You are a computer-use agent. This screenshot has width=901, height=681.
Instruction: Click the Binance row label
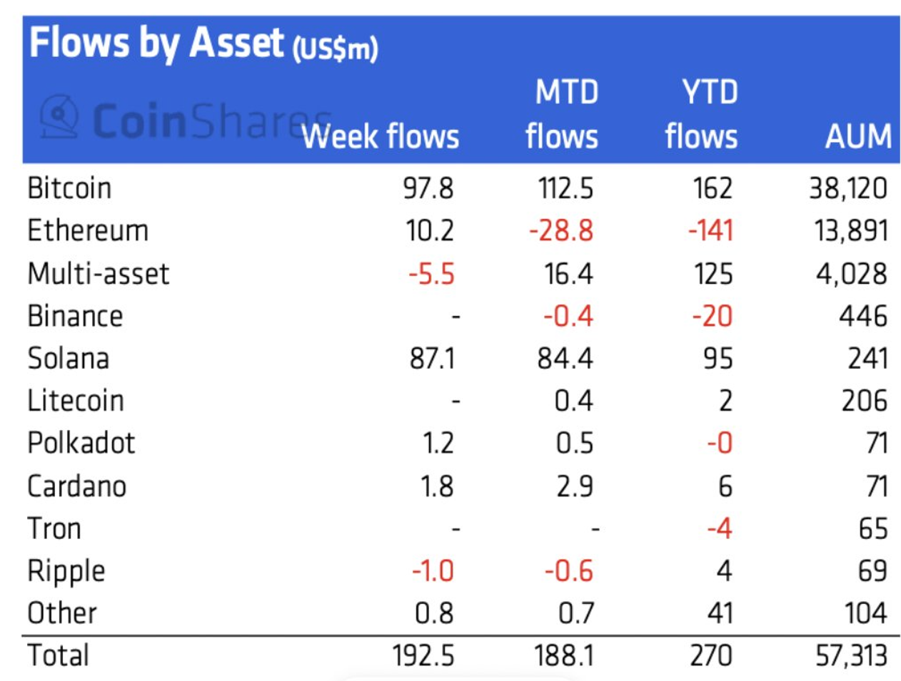75,316
